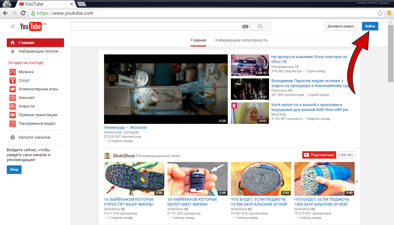Click the Спорт trophy icon

(x=13, y=81)
